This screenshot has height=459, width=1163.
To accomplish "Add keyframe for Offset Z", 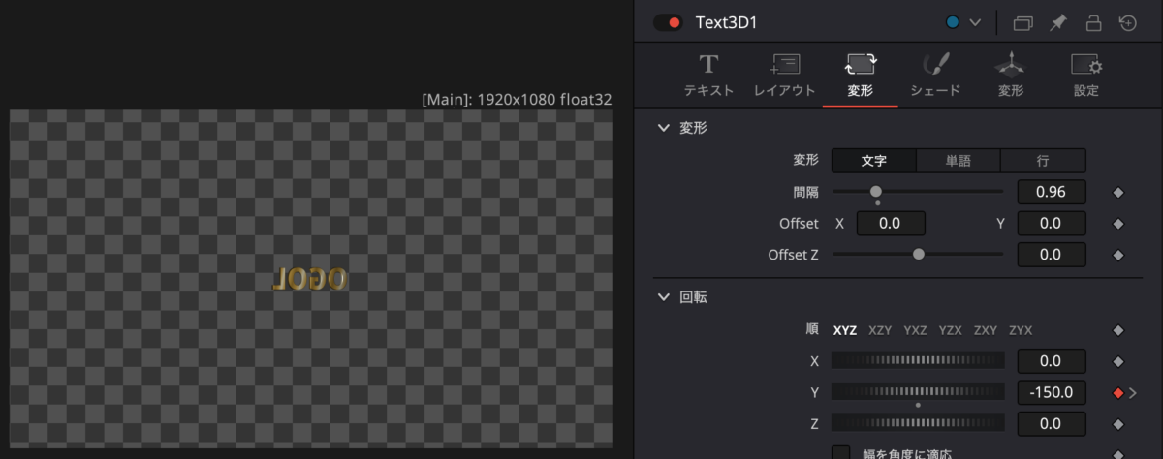I will 1118,256.
